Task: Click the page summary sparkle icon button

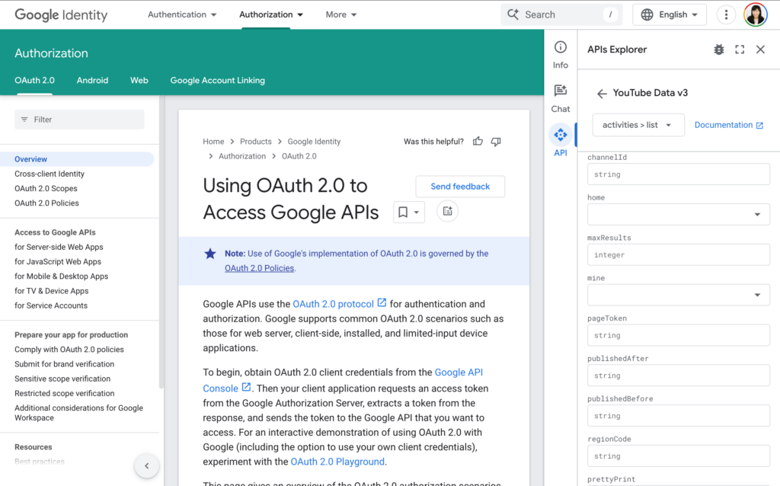Action: (447, 212)
